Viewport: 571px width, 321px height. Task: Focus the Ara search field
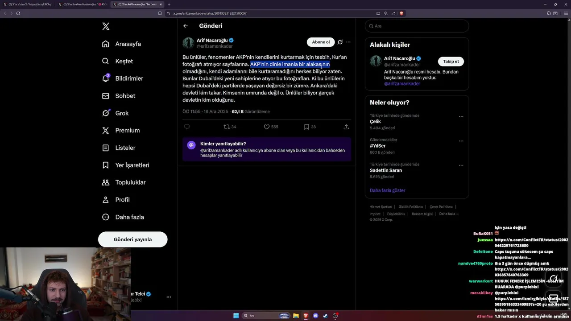tap(417, 26)
